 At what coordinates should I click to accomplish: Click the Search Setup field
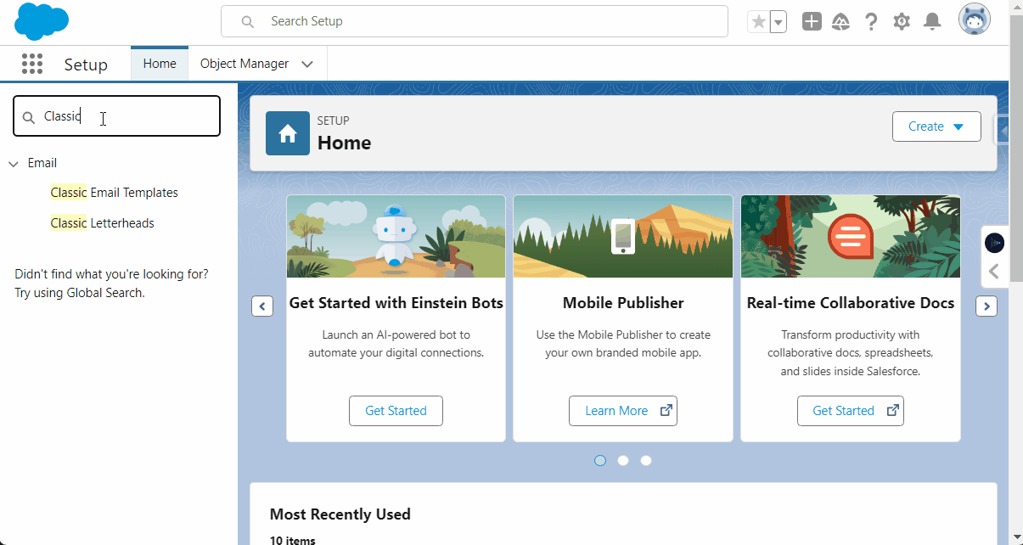475,21
